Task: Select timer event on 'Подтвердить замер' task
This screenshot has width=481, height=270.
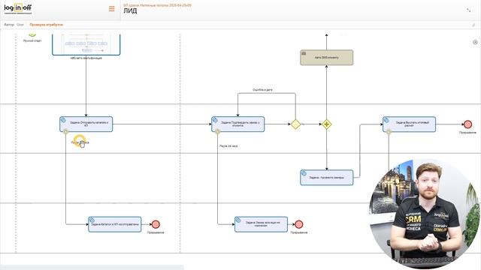Action: point(217,132)
